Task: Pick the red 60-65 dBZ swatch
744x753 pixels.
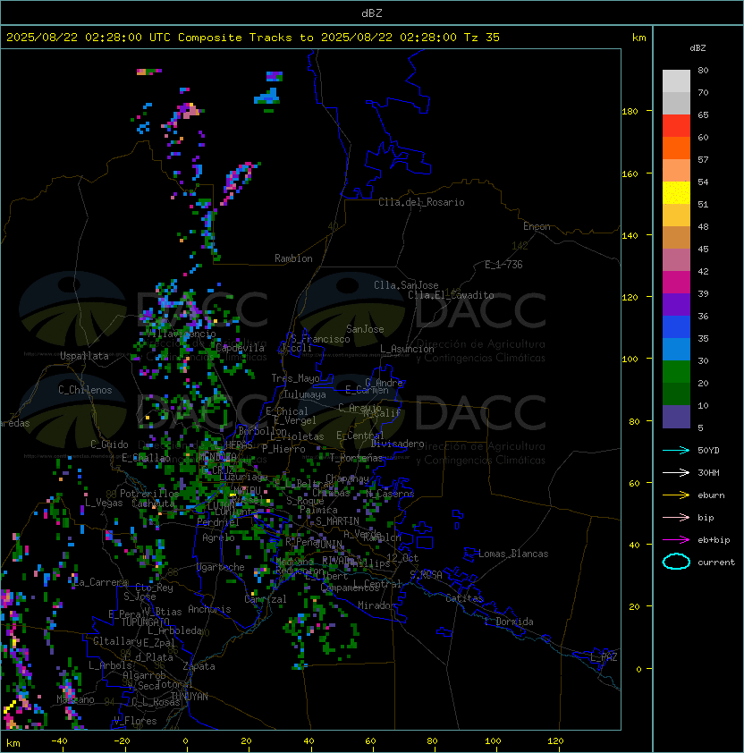Action: (x=676, y=126)
